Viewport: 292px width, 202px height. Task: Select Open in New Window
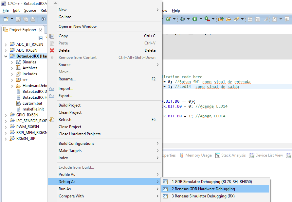point(105,26)
